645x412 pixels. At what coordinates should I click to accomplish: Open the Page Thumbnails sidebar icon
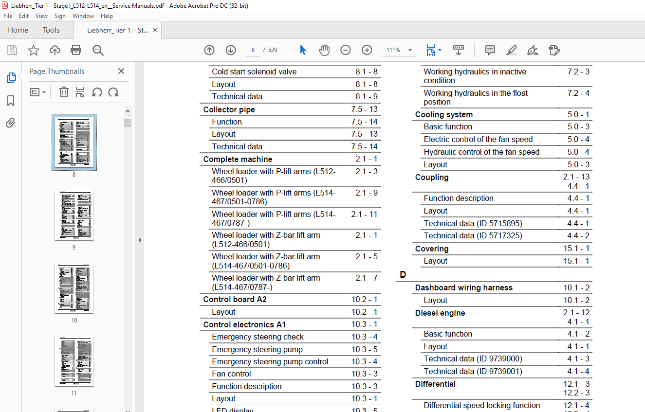(11, 78)
